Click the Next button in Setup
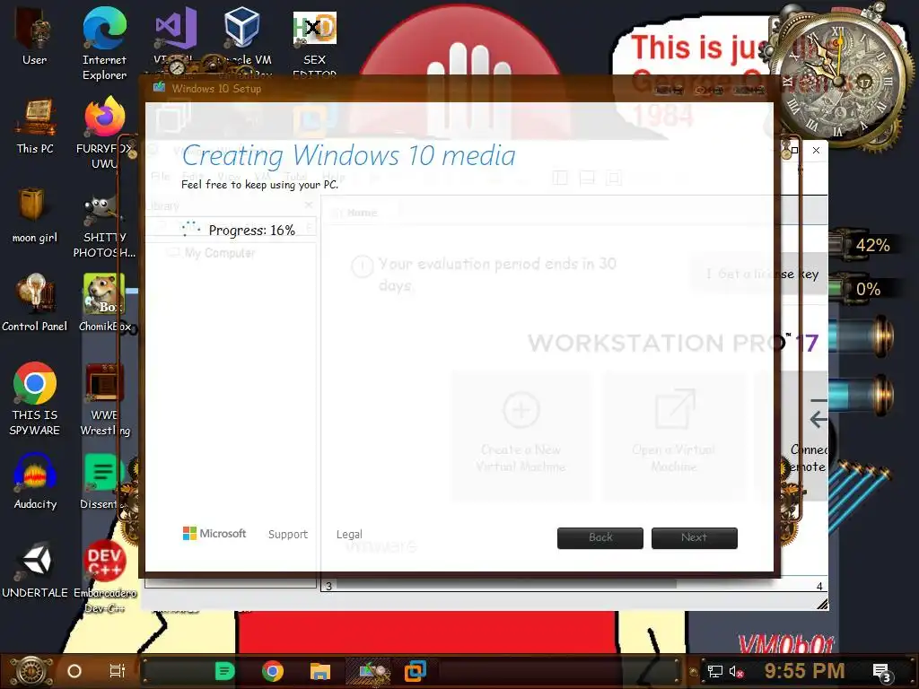The height and width of the screenshot is (689, 919). [x=695, y=538]
